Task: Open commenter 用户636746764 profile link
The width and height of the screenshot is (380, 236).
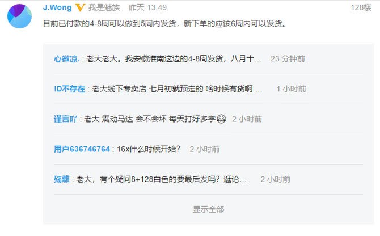Action: tap(82, 149)
